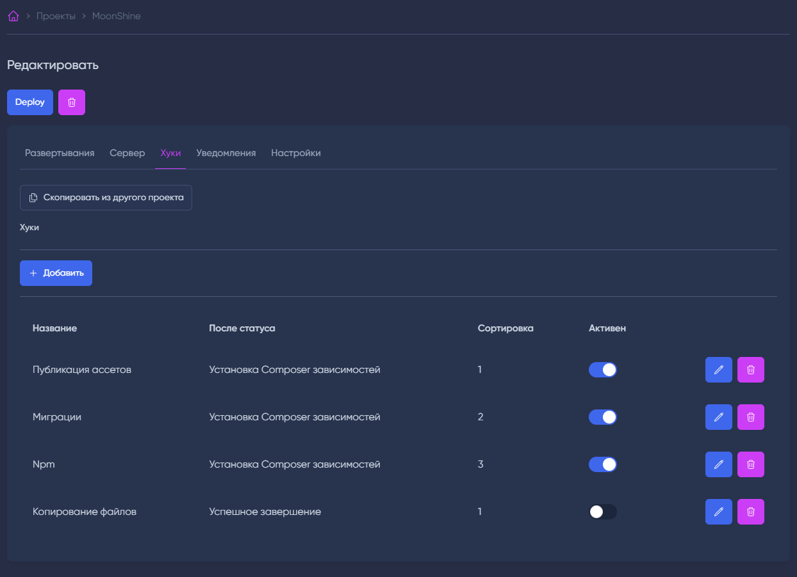This screenshot has width=797, height=577.
Task: Edit the Npm hook
Action: tap(718, 464)
